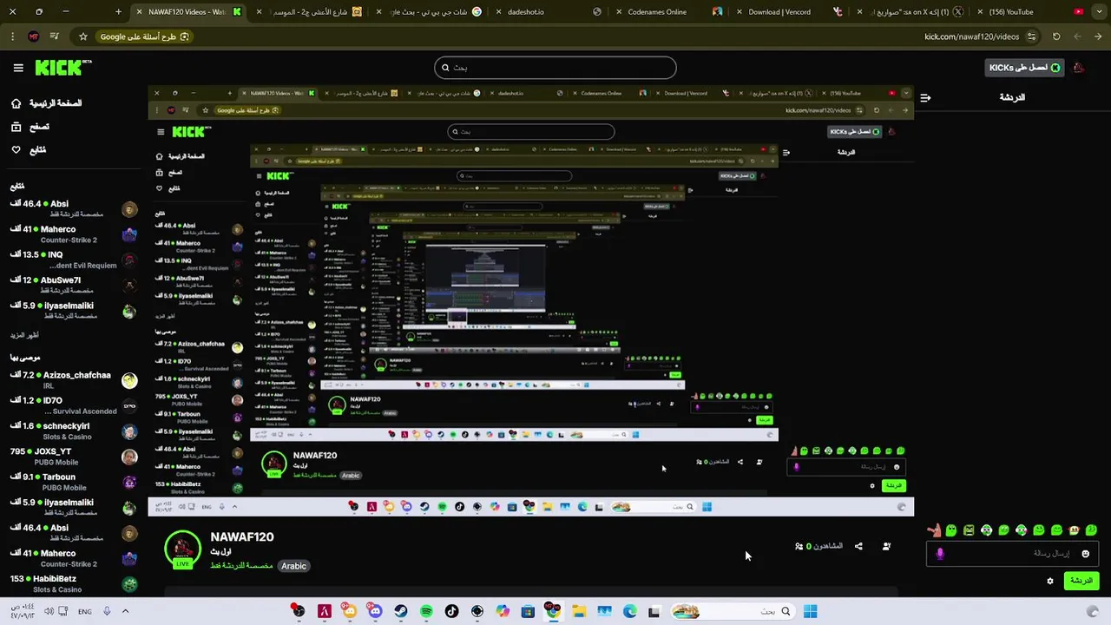Bookmark this page with the star icon

[83, 36]
